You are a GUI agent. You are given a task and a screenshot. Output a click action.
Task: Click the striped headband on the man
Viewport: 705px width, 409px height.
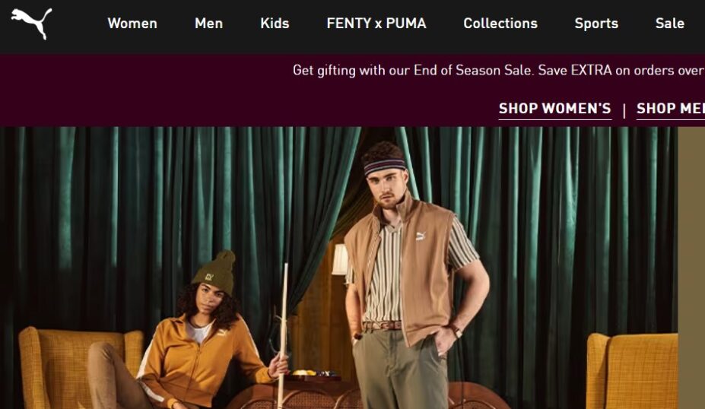(384, 166)
